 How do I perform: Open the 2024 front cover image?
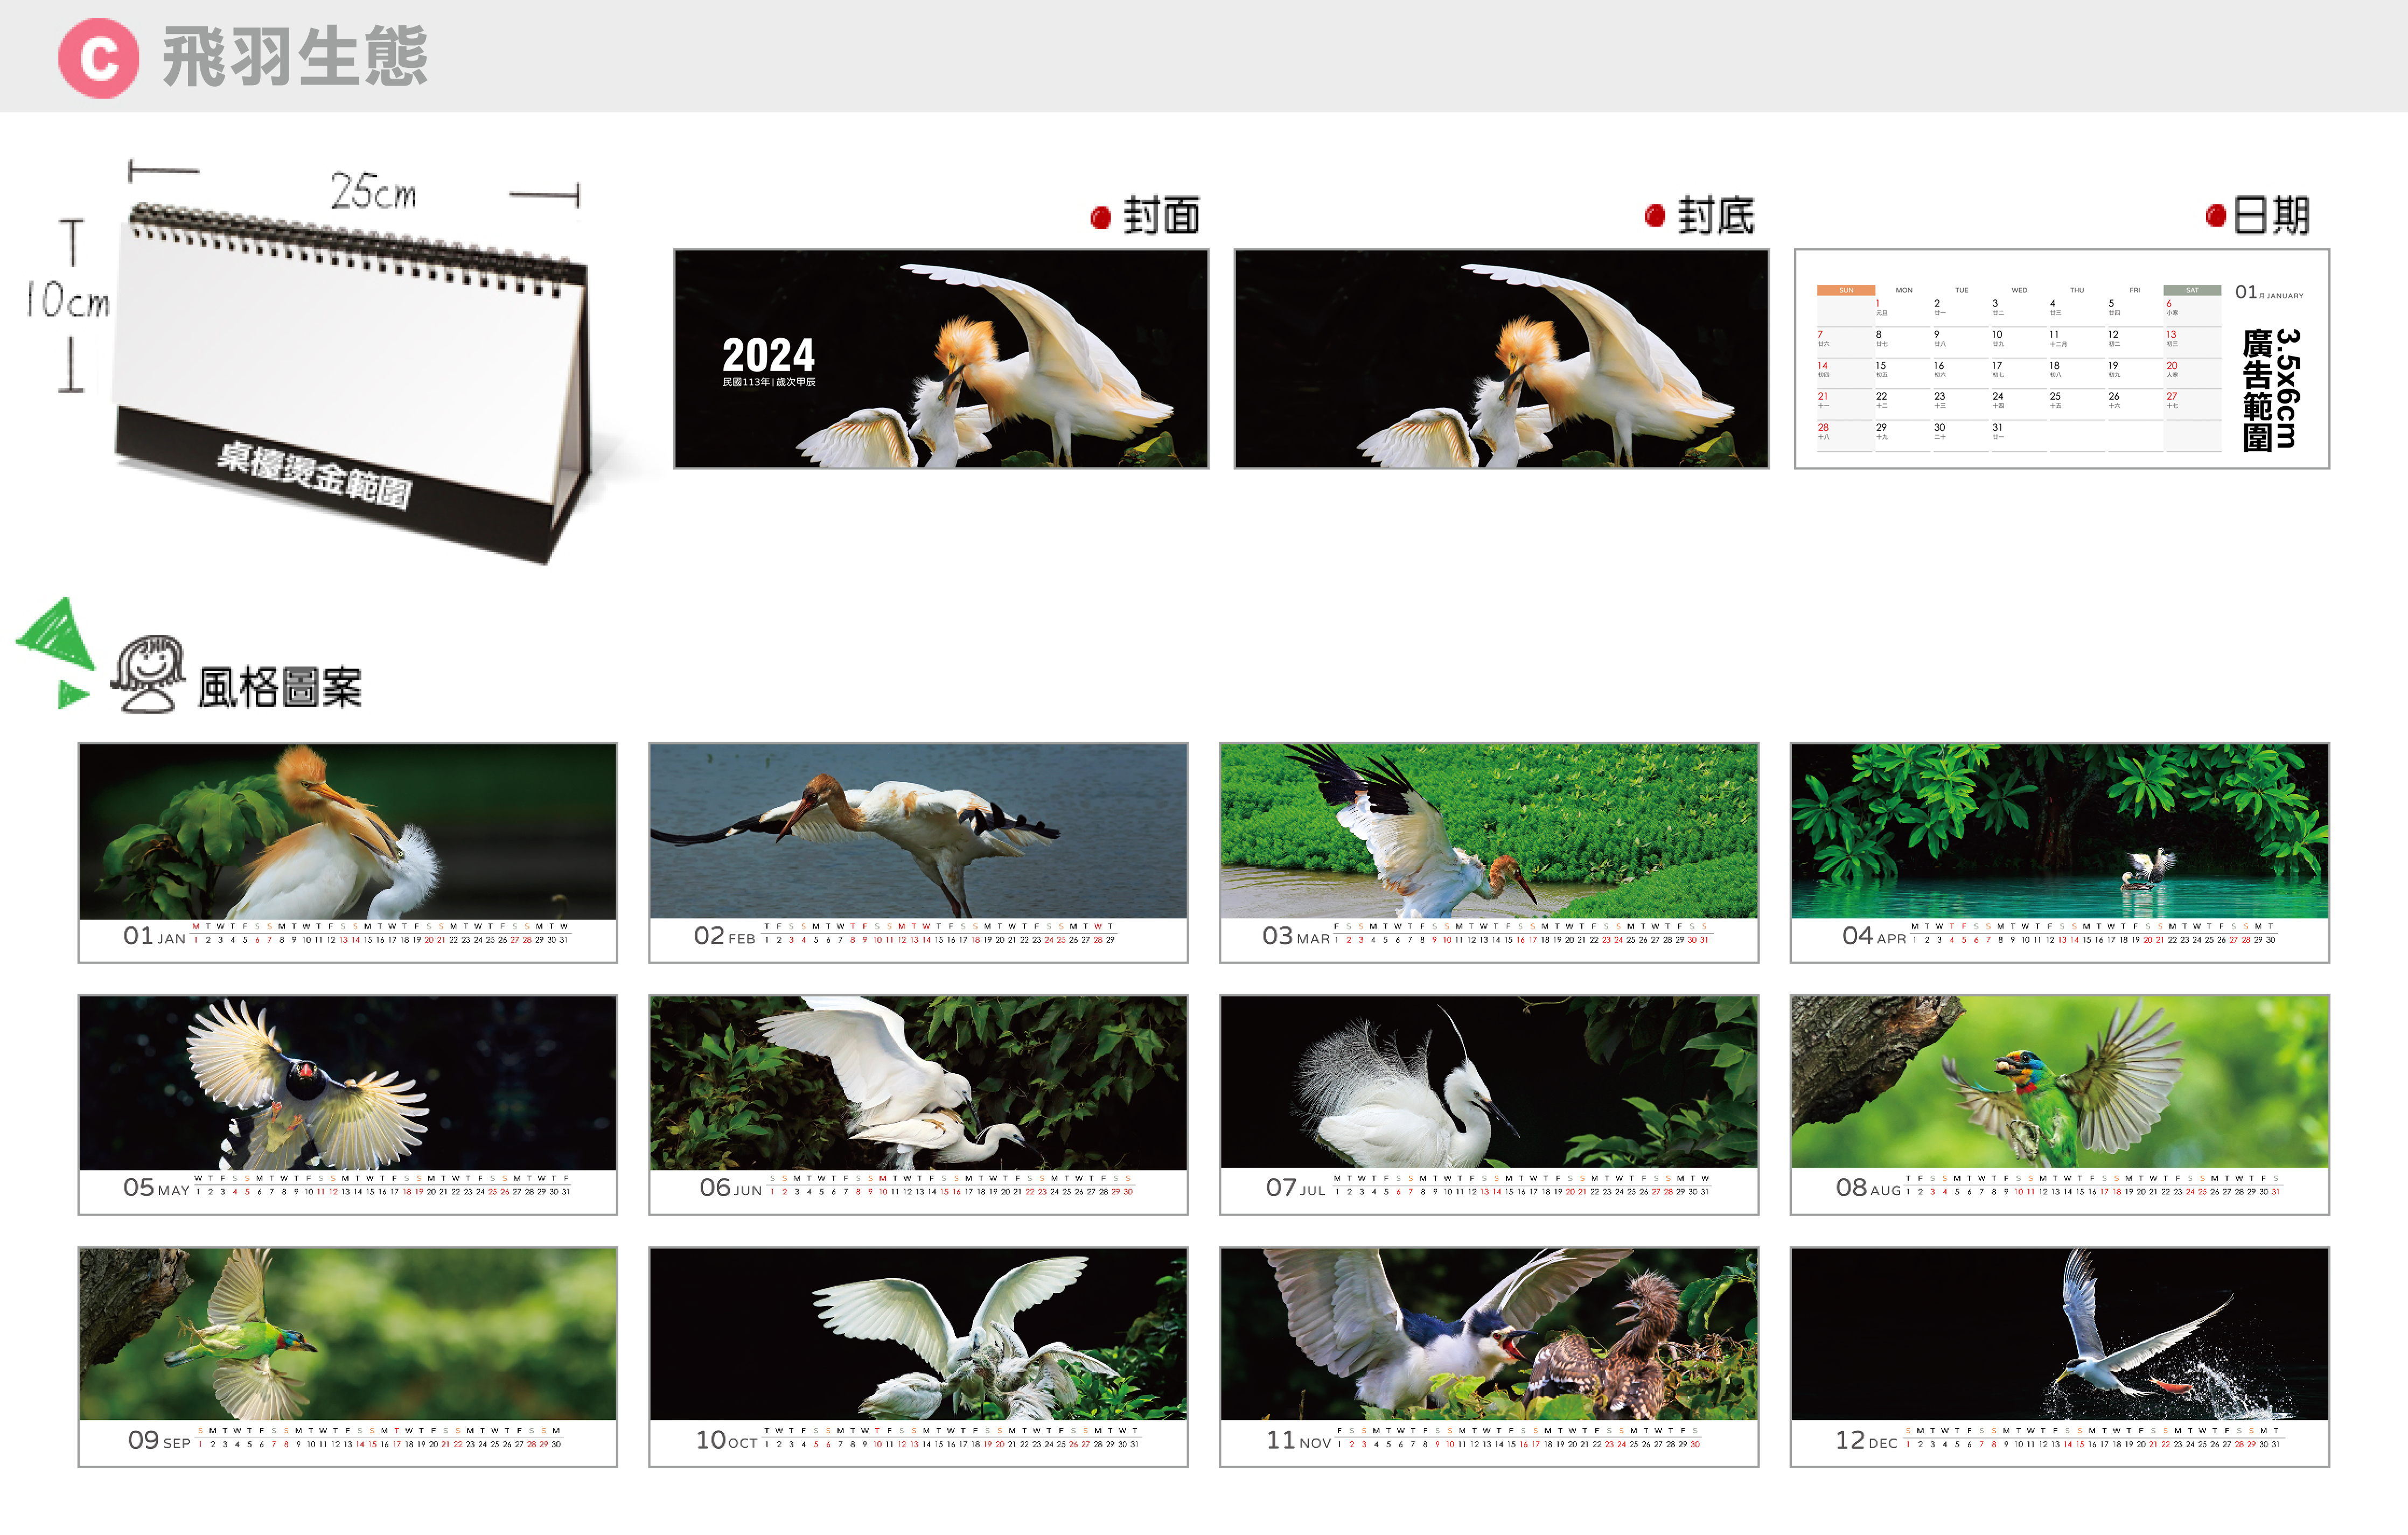pyautogui.click(x=940, y=359)
